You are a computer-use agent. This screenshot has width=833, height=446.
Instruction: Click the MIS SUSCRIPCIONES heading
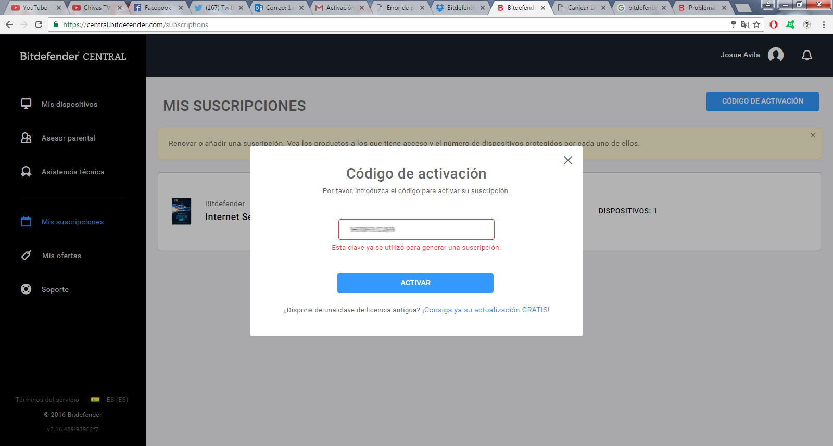[234, 106]
